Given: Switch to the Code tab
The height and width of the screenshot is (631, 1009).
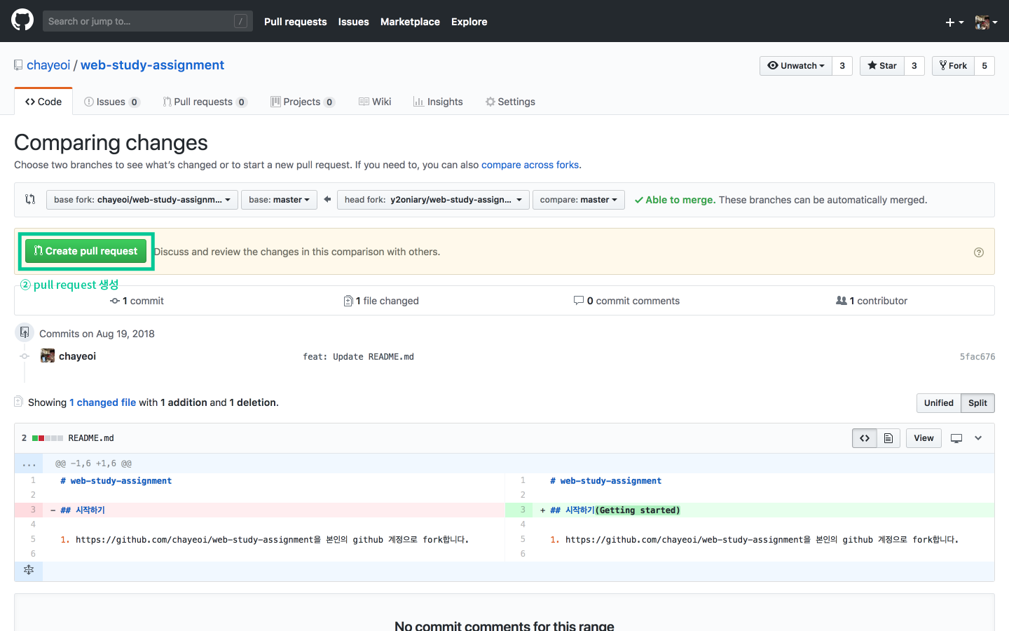Looking at the screenshot, I should [43, 102].
